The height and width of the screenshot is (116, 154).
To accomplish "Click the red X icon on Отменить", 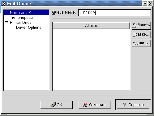I will (85, 105).
